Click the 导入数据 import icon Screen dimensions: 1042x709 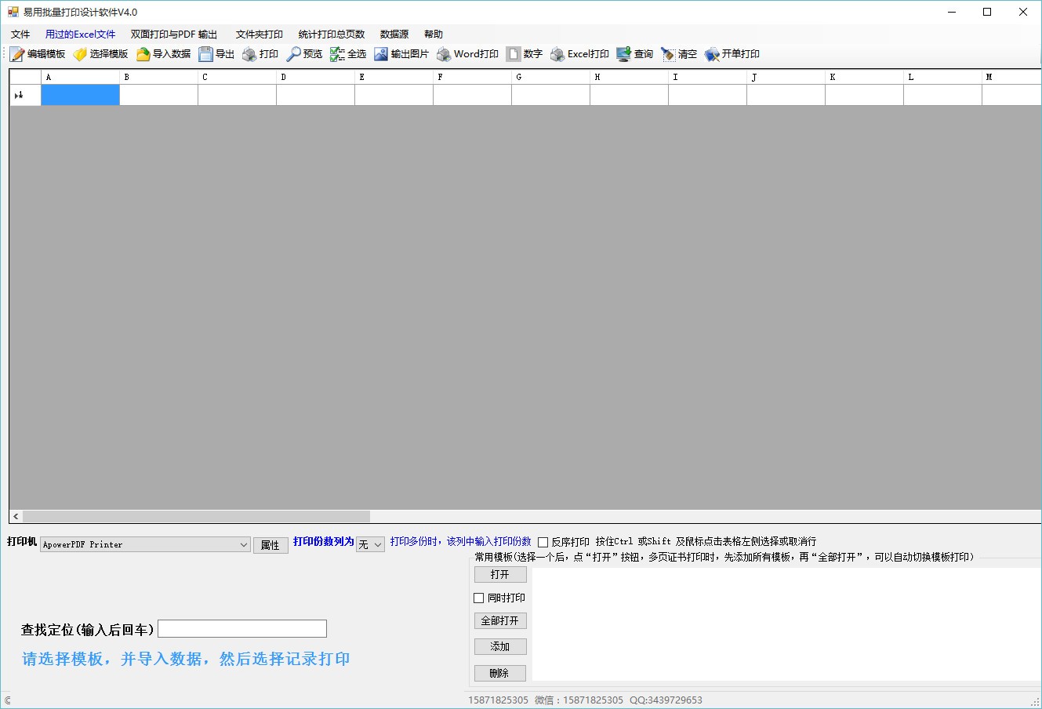click(143, 54)
